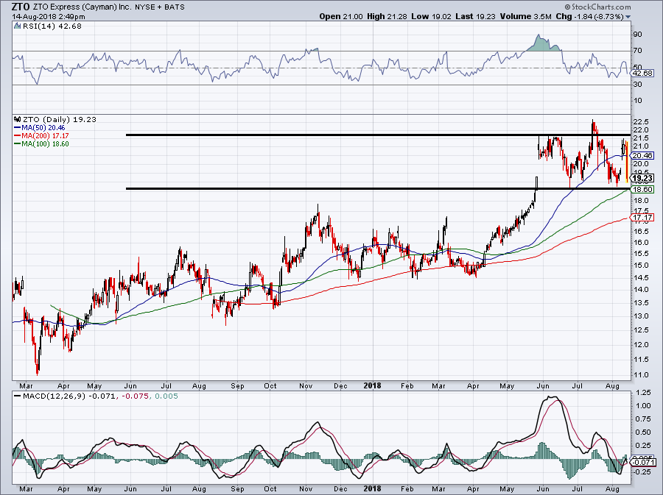
Task: Click the 14-Aug-2018 2:49pm timestamp
Action: coord(49,17)
